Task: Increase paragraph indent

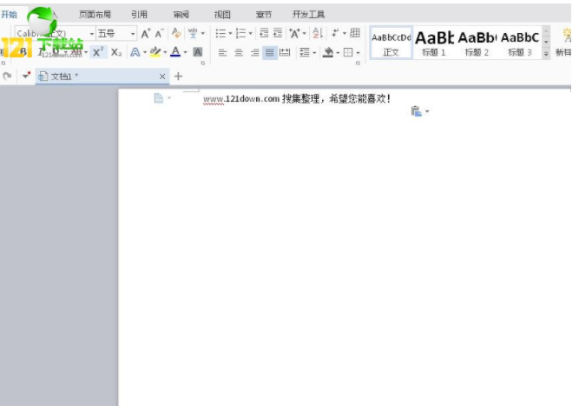Action: point(278,33)
